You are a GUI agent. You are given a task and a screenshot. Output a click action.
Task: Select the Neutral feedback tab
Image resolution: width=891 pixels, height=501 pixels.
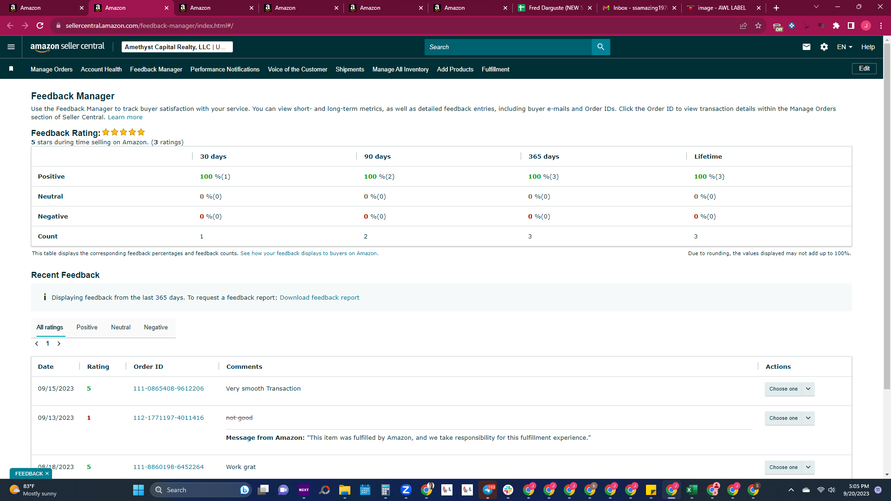coord(121,328)
